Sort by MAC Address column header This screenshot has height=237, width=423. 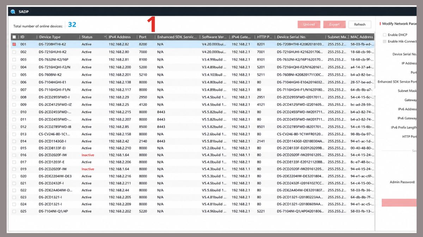point(362,37)
